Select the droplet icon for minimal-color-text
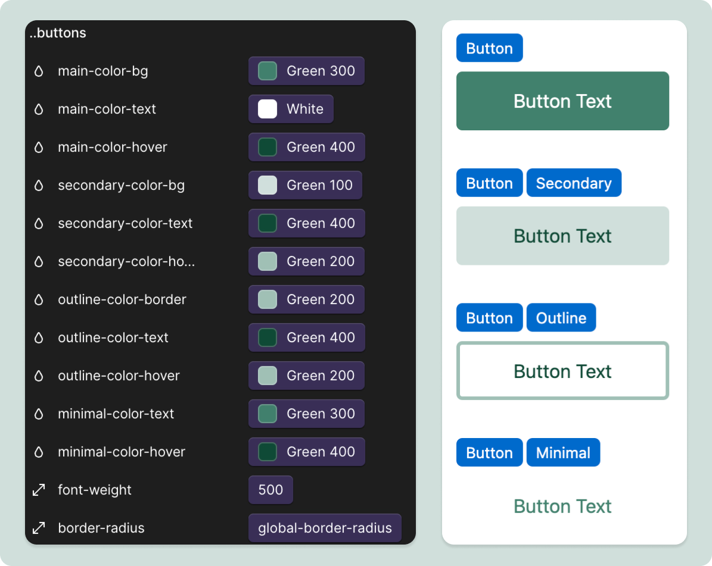 tap(39, 414)
